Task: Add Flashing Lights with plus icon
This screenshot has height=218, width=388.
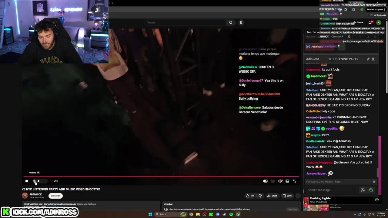Action: tap(377, 200)
